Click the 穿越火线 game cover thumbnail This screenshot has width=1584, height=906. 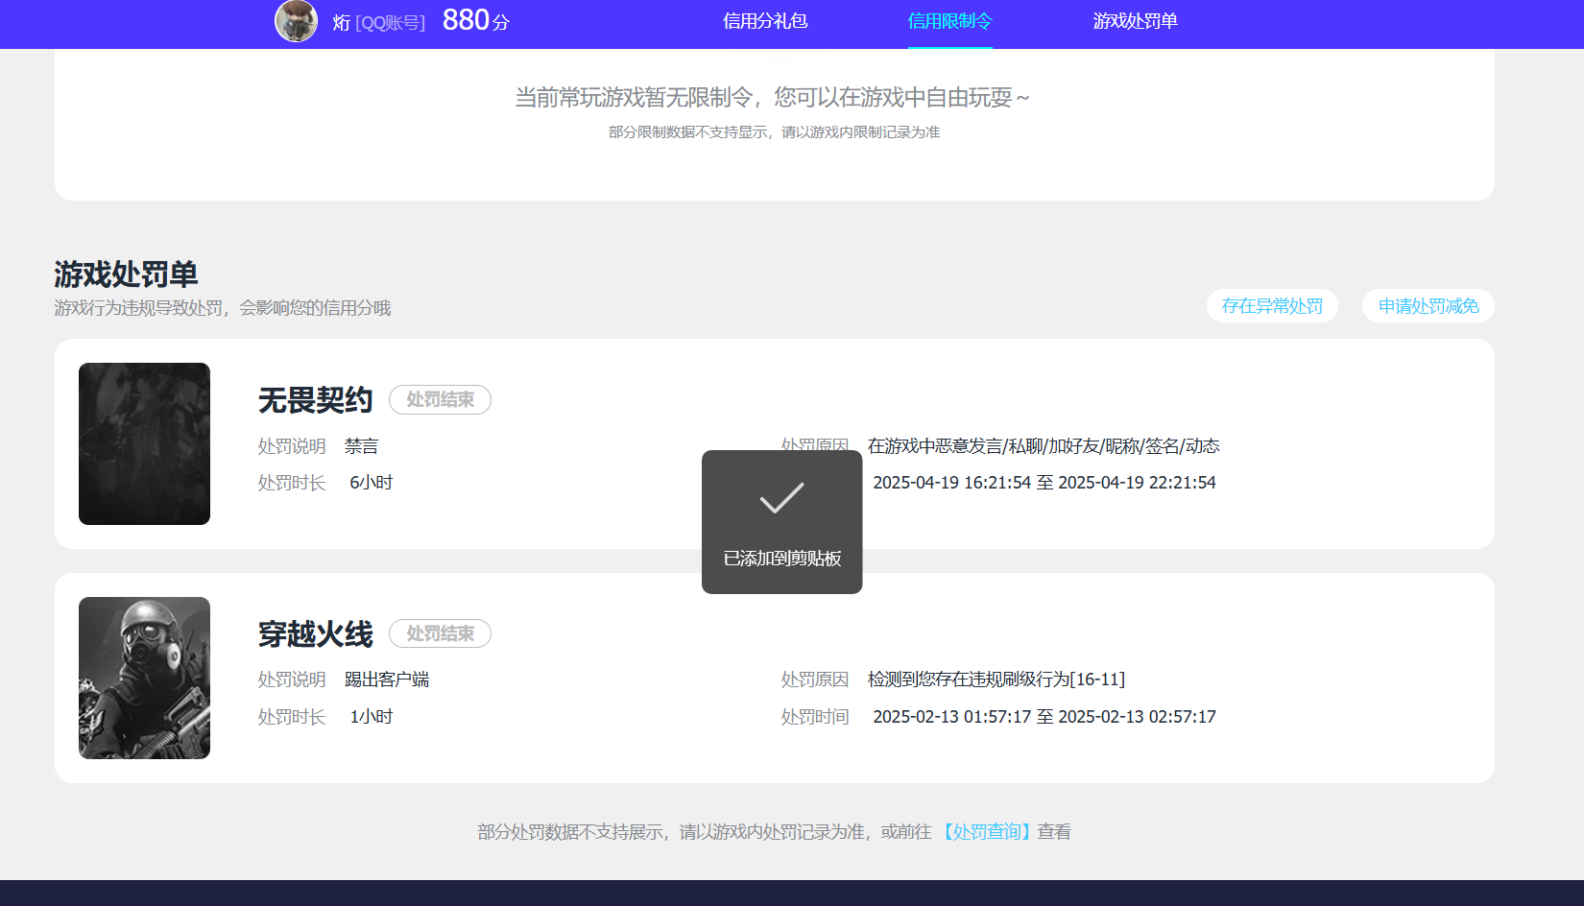(144, 678)
